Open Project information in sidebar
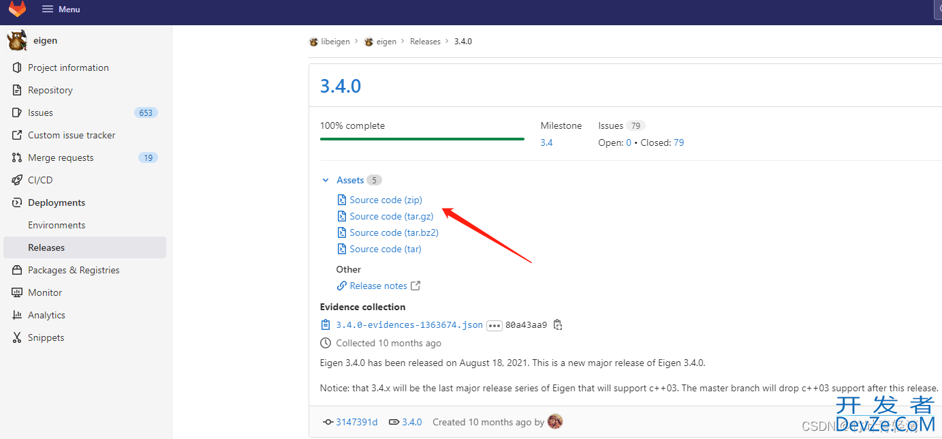The image size is (942, 439). [68, 67]
